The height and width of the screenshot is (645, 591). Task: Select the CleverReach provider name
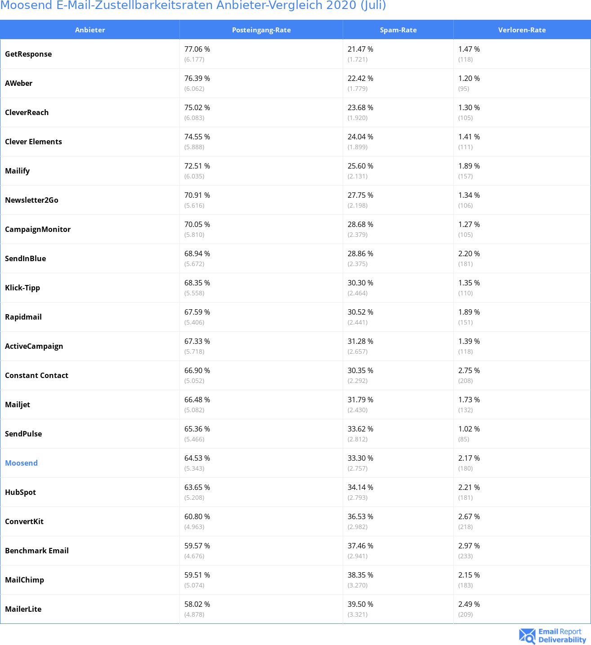tap(27, 112)
